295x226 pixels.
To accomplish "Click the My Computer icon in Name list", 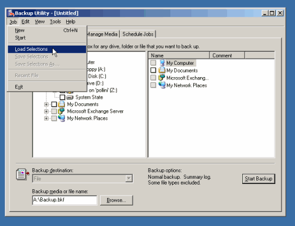I will [162, 63].
